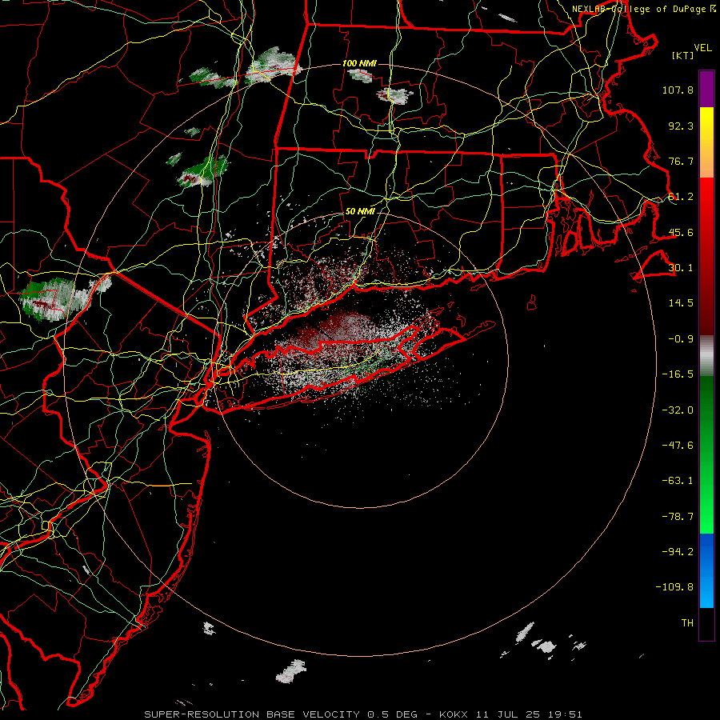Click the NEXLAB College of DuPage header text

(643, 9)
